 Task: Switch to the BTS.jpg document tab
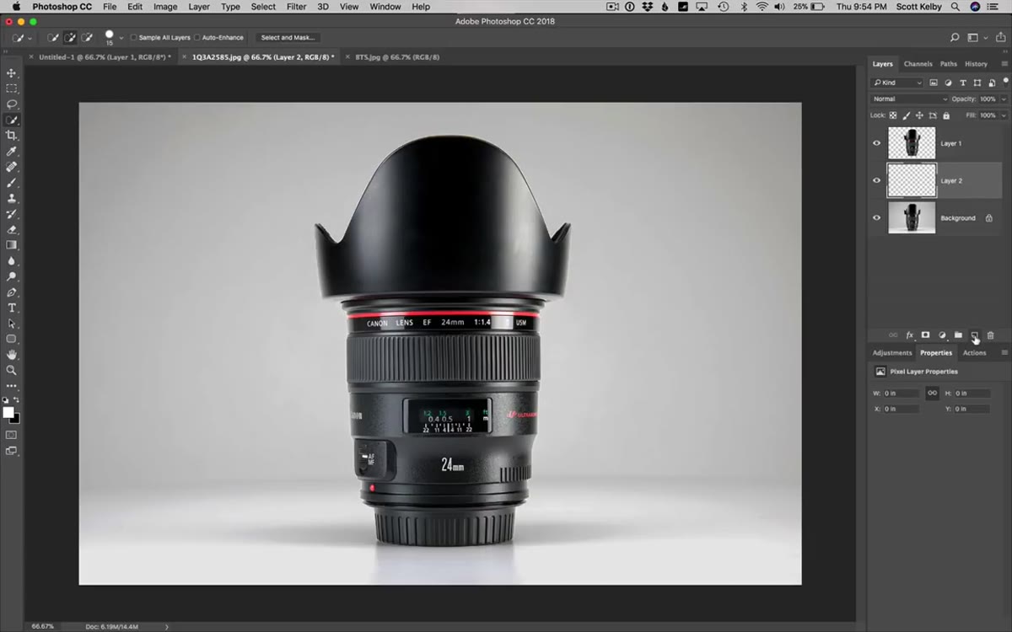tap(397, 57)
